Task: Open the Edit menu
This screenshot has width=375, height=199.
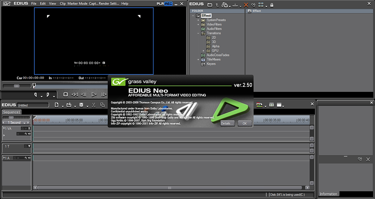Action: click(43, 3)
